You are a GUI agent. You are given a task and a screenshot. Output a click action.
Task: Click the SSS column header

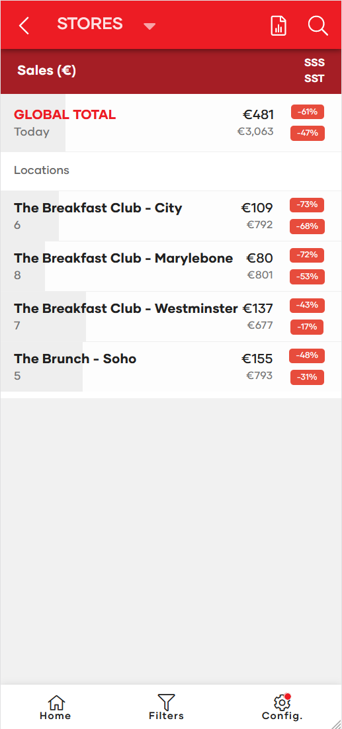click(315, 63)
